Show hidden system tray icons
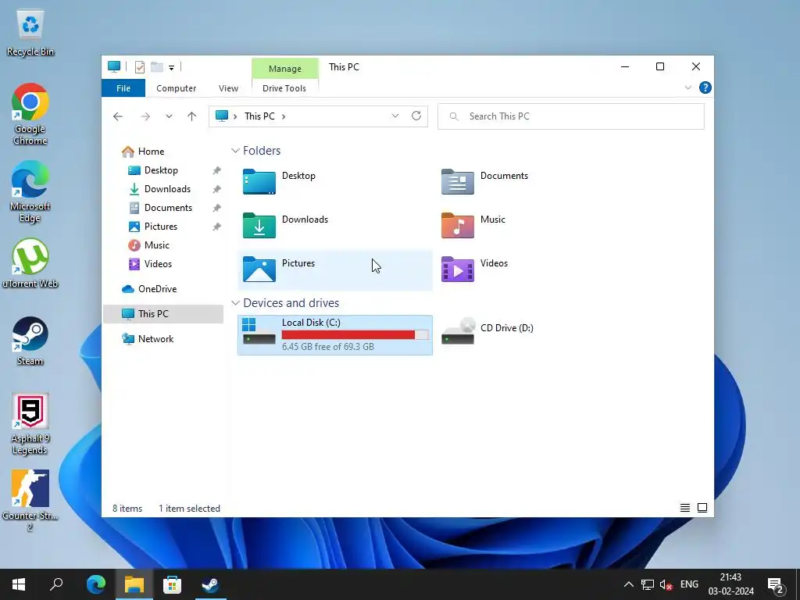Viewport: 800px width, 600px height. 629,584
